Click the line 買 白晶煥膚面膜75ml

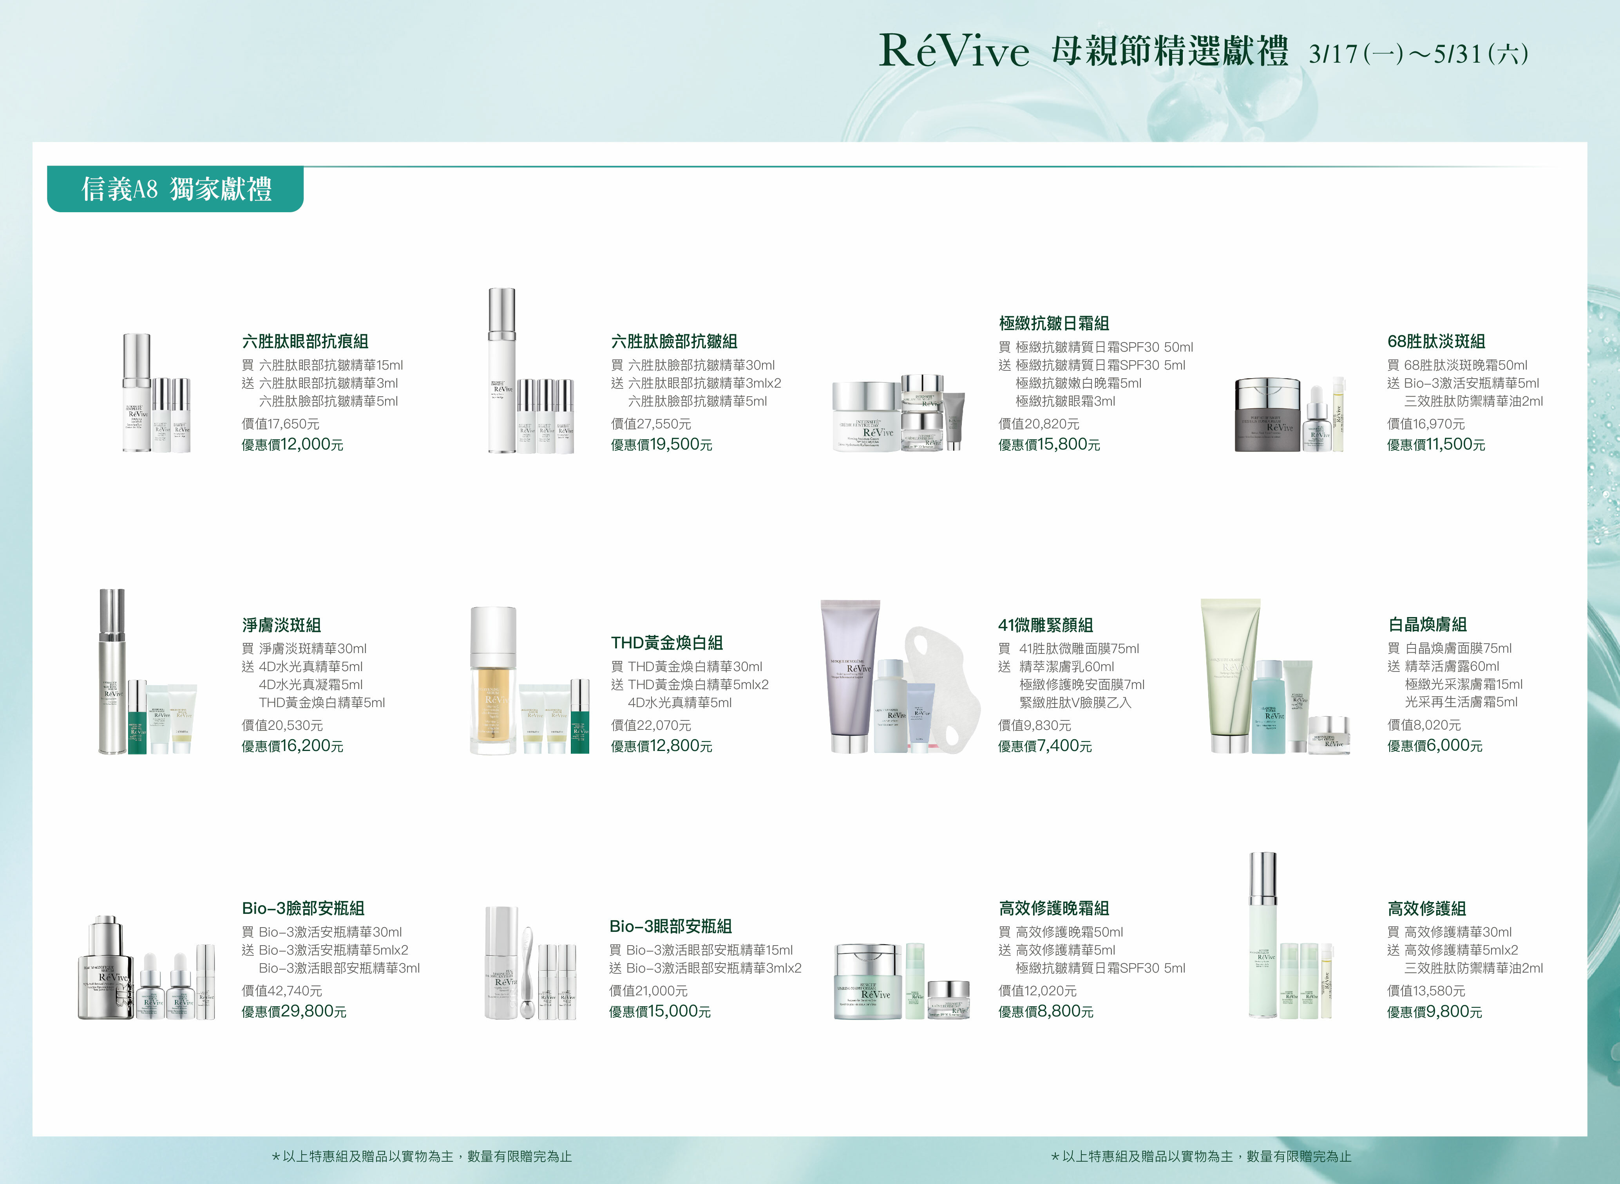click(1449, 648)
